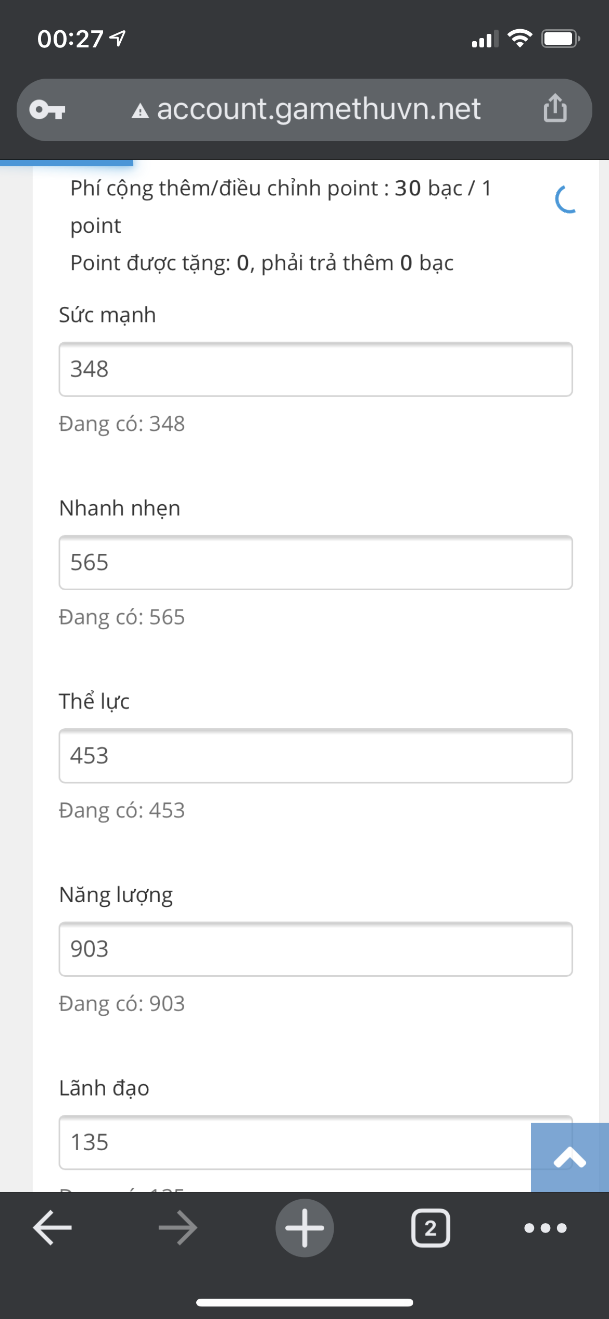Tap the 'Đang có: 348' hint text

pyautogui.click(x=122, y=424)
